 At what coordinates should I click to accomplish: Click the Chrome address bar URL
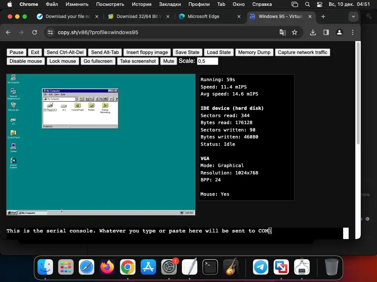click(x=98, y=32)
